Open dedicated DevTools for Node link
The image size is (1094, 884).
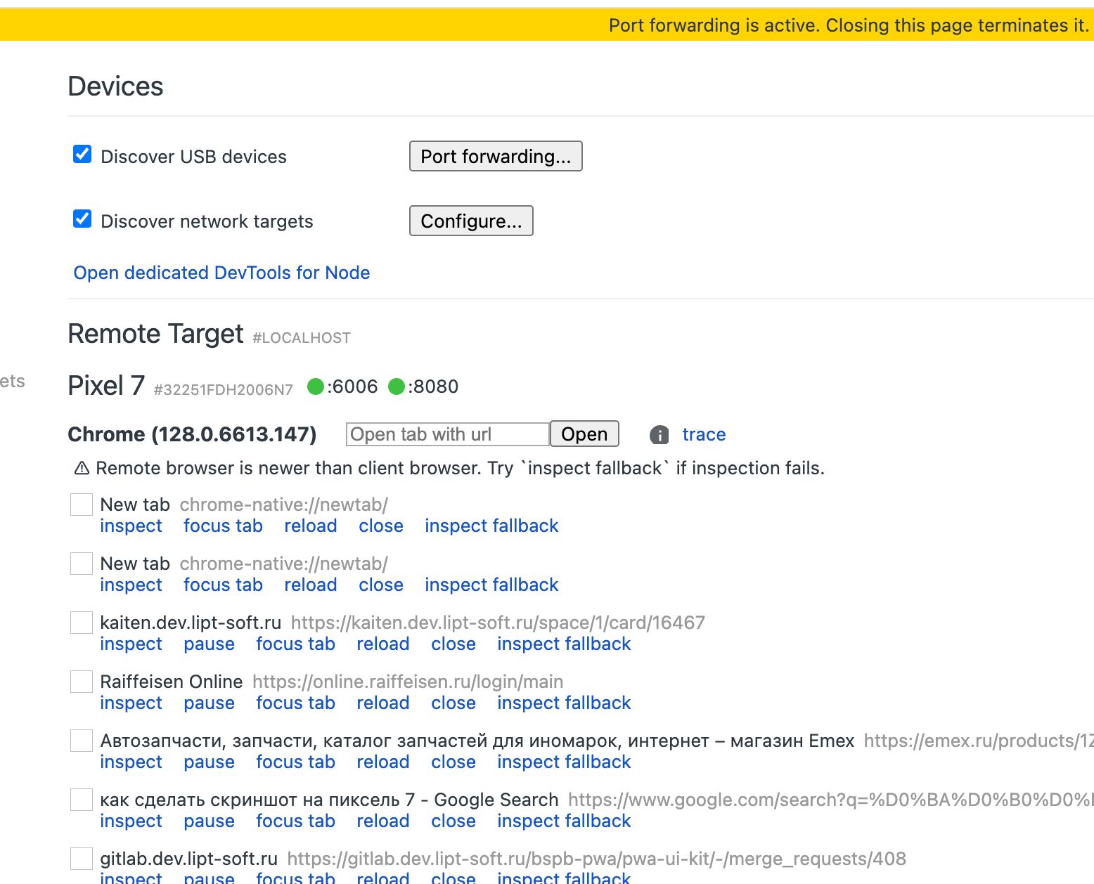[221, 273]
